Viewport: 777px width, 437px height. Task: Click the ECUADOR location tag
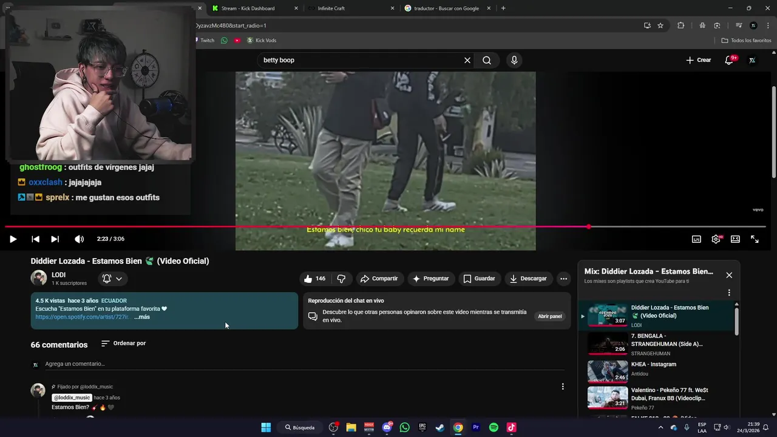[x=114, y=300]
